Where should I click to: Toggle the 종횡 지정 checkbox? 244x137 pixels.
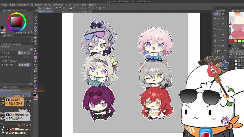3,57
